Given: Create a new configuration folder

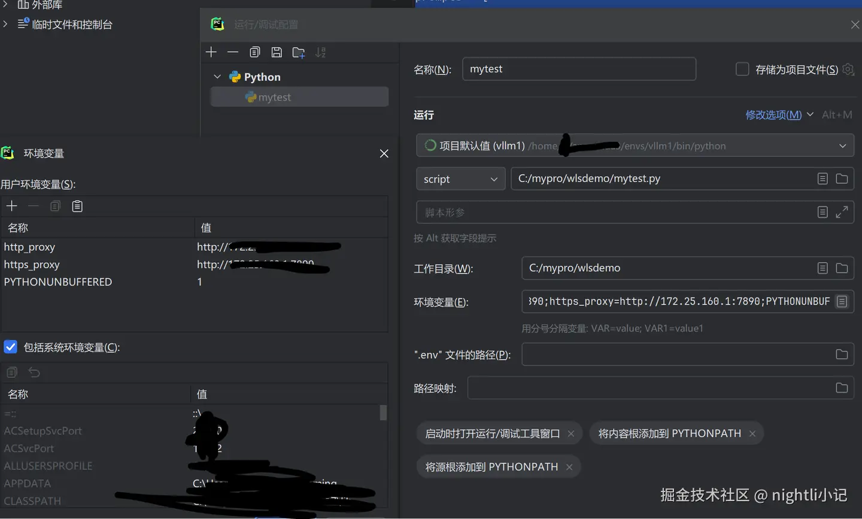Looking at the screenshot, I should click(298, 52).
